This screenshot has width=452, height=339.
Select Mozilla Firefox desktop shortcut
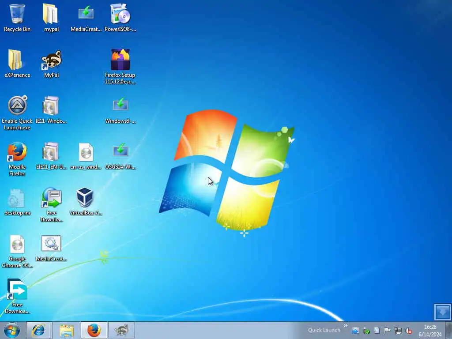click(17, 158)
